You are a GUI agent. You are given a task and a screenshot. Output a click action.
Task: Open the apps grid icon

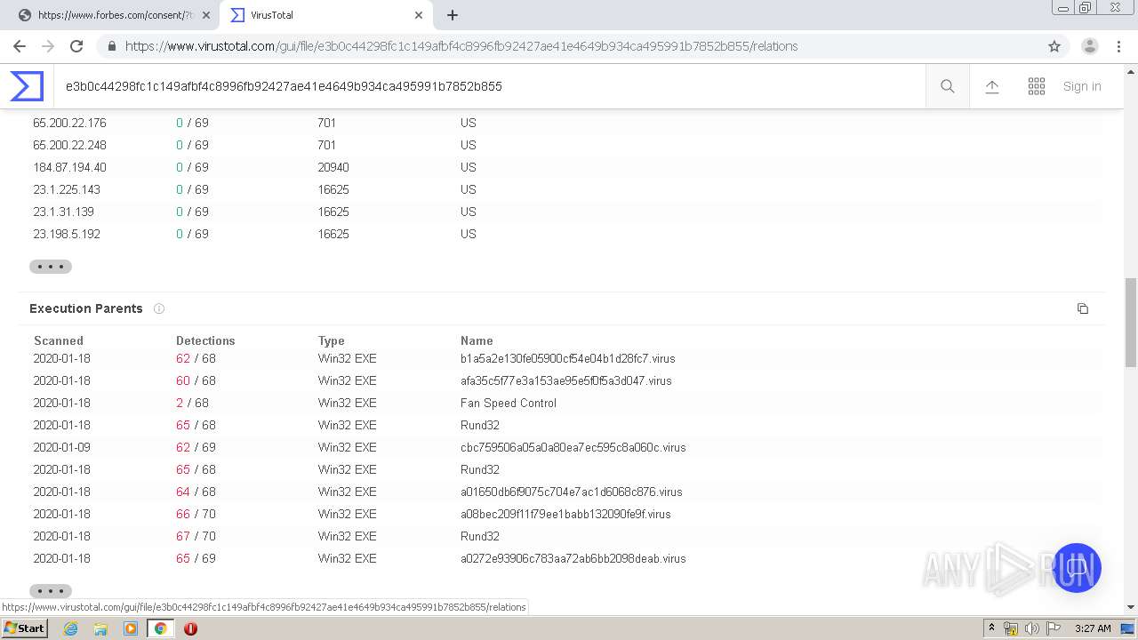pyautogui.click(x=1037, y=86)
